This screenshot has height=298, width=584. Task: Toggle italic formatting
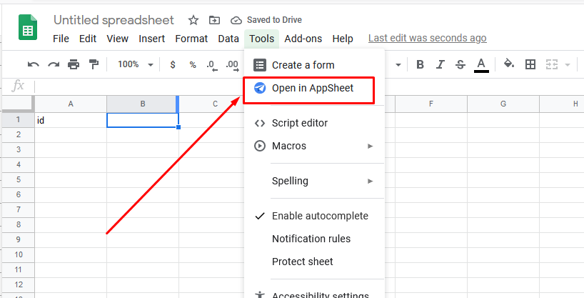[440, 64]
